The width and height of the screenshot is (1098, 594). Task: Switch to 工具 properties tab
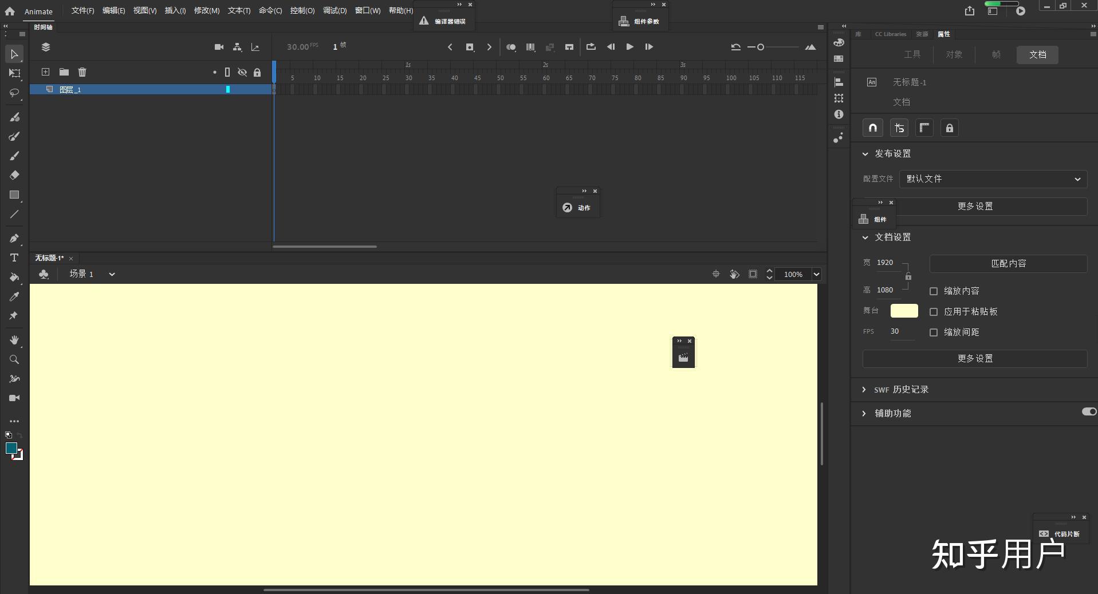coord(912,55)
